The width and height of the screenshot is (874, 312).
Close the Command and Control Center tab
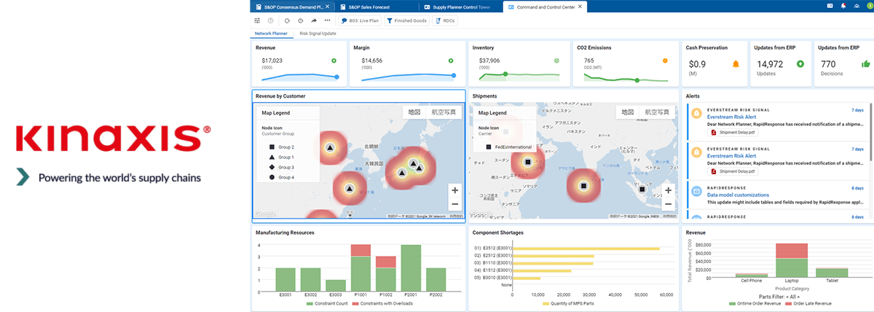click(580, 6)
